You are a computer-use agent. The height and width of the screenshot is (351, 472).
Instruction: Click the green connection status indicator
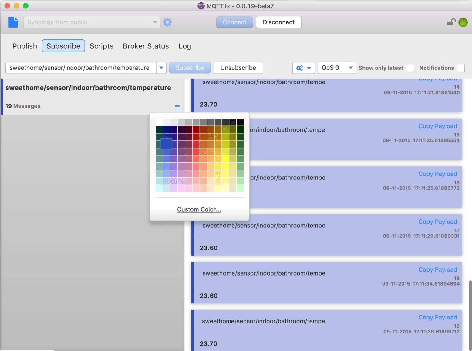463,22
